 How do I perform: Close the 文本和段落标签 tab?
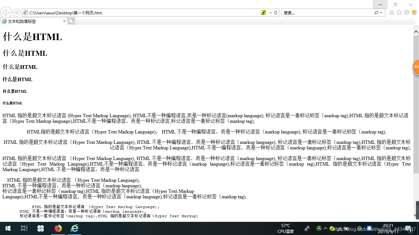coord(64,21)
